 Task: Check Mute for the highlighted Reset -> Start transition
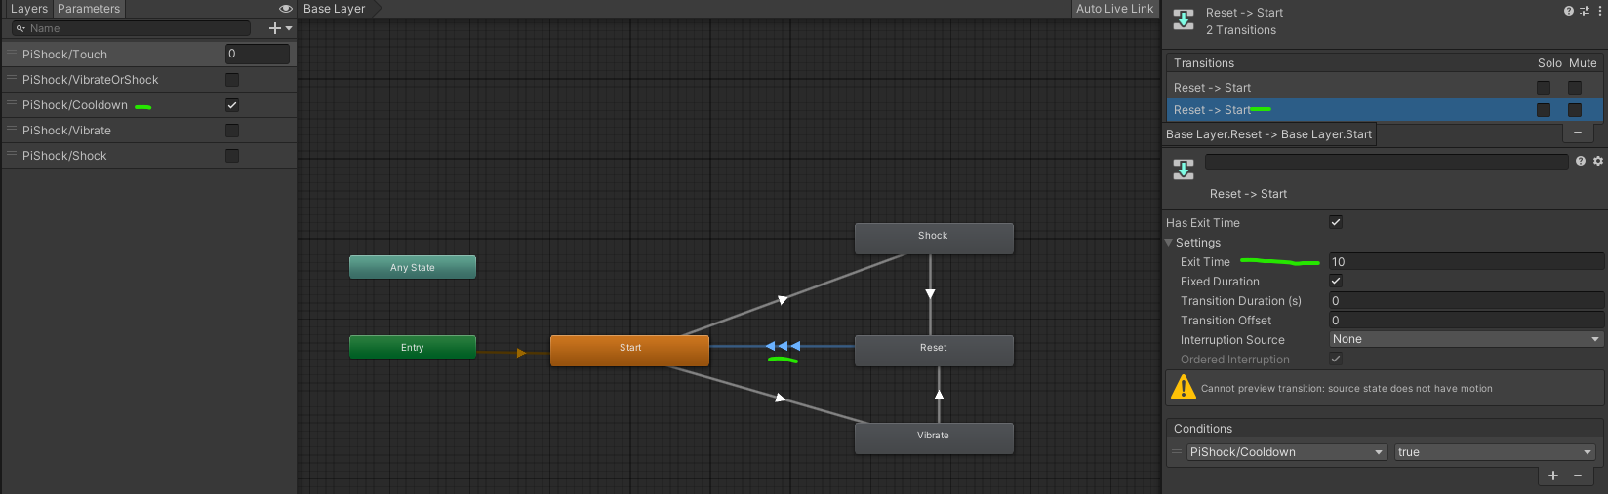tap(1575, 110)
